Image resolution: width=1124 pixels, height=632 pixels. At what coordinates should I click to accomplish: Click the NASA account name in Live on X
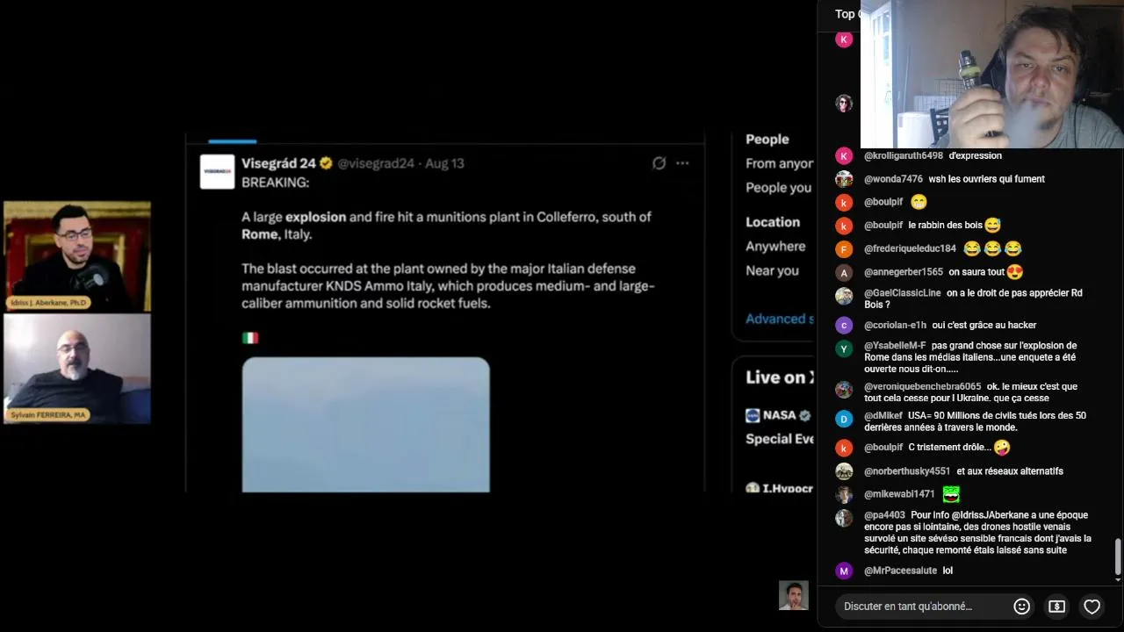click(x=780, y=415)
